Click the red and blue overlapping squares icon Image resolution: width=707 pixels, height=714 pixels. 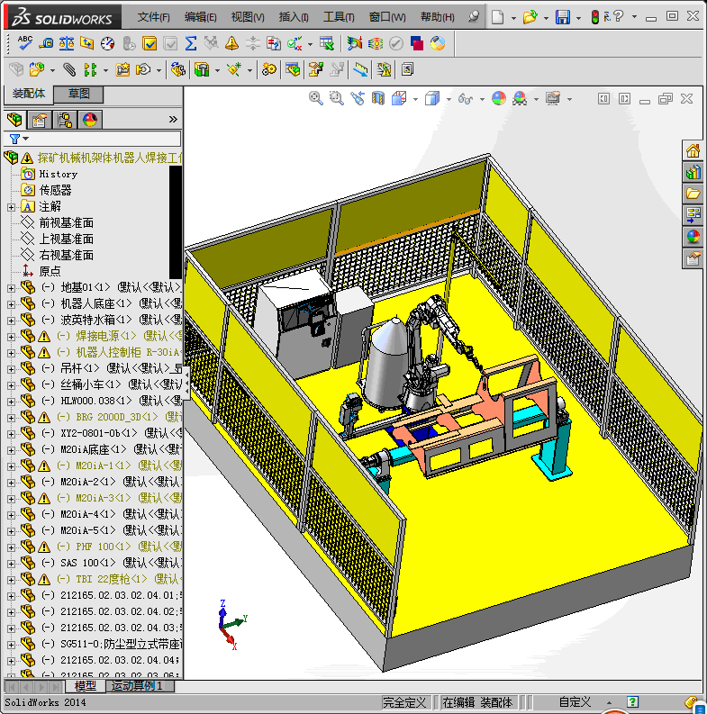click(417, 43)
